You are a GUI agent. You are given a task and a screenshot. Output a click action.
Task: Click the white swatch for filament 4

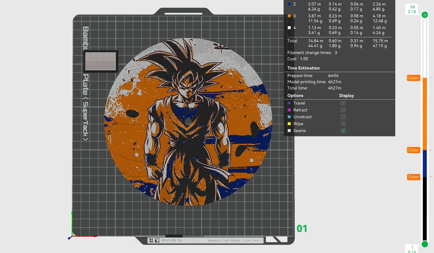[289, 28]
